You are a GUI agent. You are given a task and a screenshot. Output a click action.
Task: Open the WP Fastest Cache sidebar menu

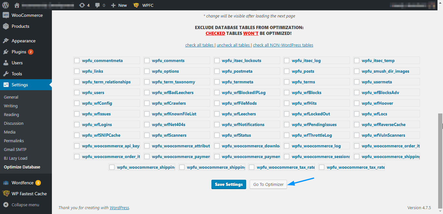click(26, 194)
